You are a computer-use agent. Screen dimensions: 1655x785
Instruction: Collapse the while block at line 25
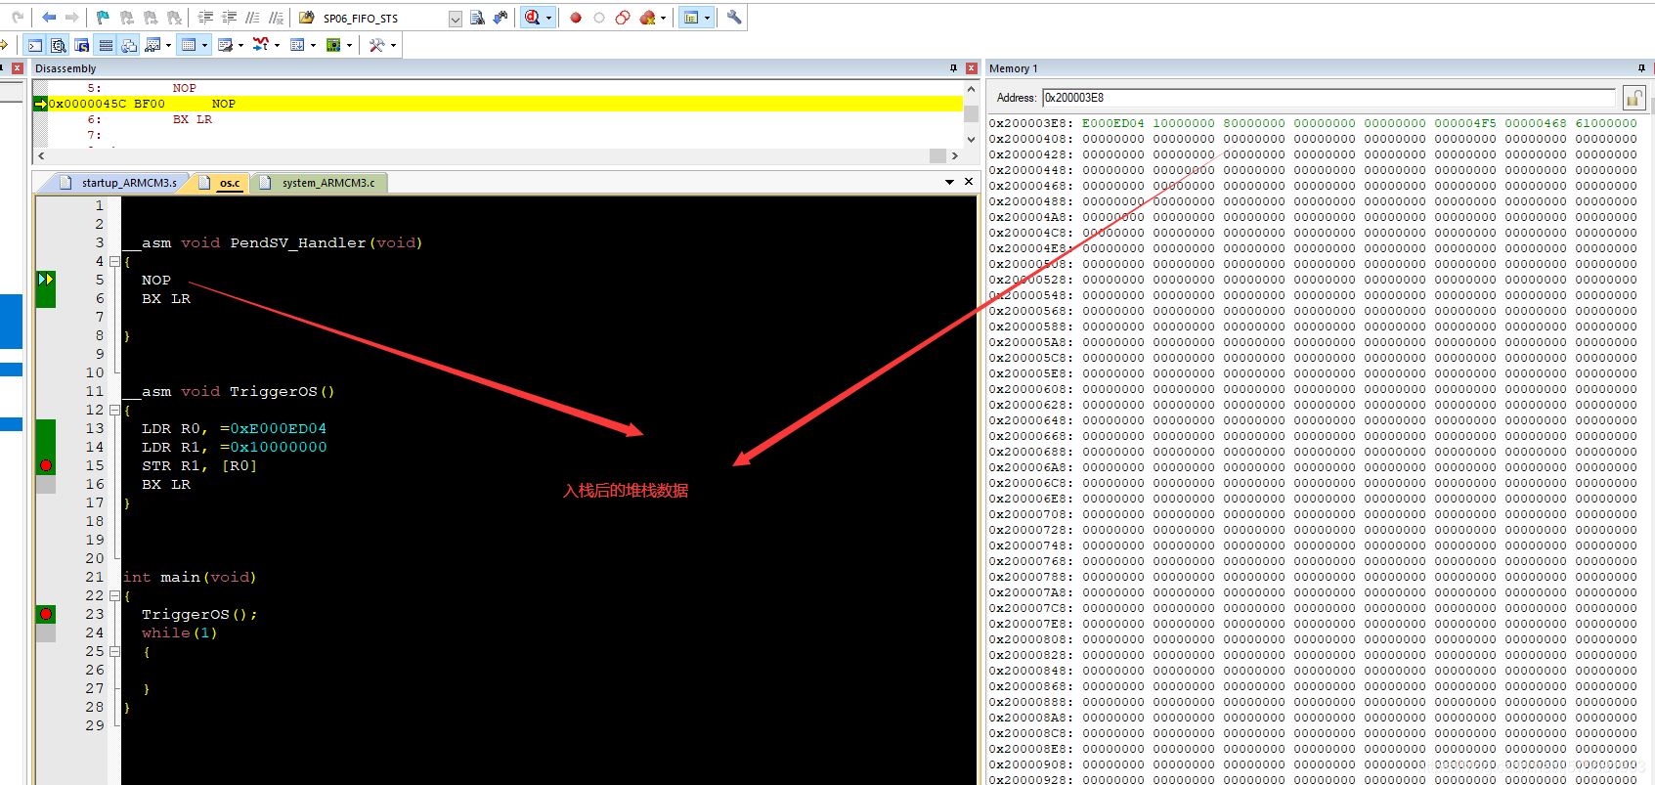(114, 651)
